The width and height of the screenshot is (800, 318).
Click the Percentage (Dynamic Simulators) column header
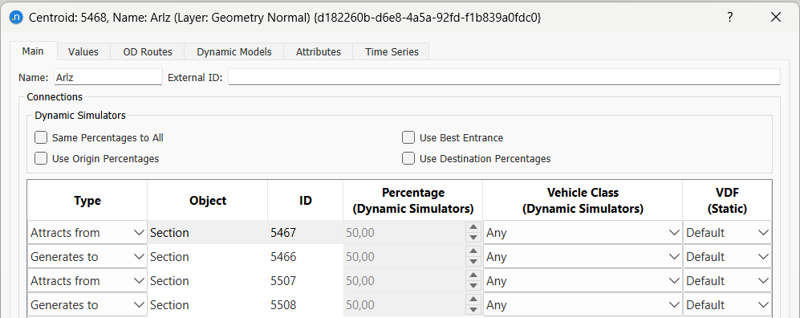(x=412, y=200)
